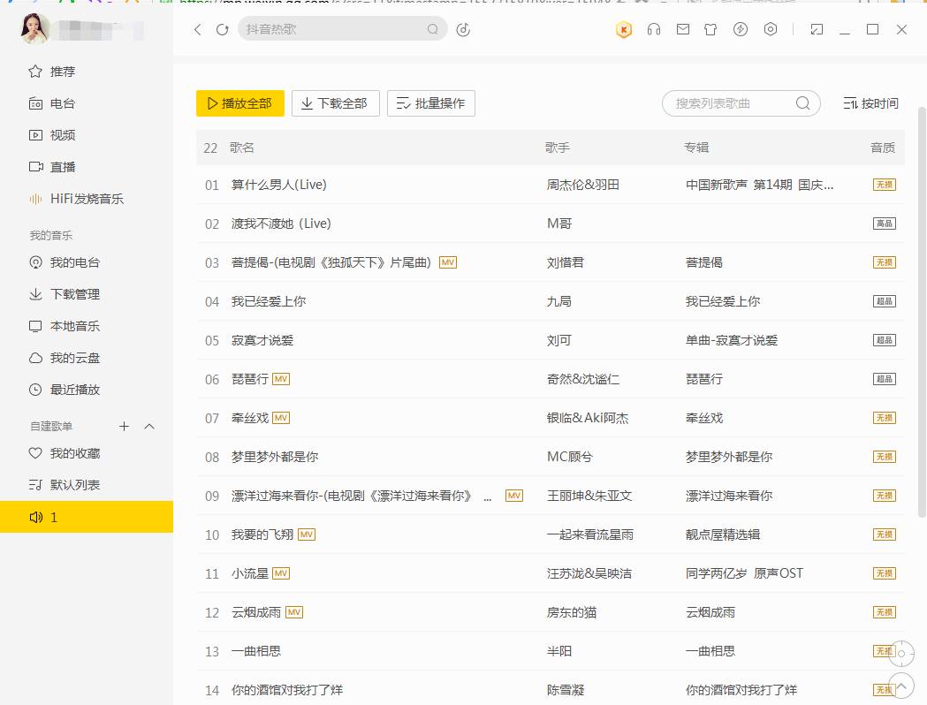
Task: Click the headphones icon in the top bar
Action: [654, 29]
